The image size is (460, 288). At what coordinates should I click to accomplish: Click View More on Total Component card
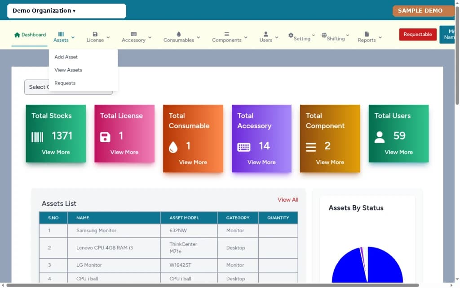tap(330, 162)
